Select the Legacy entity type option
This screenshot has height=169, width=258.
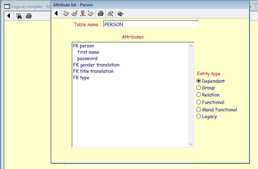coord(199,116)
